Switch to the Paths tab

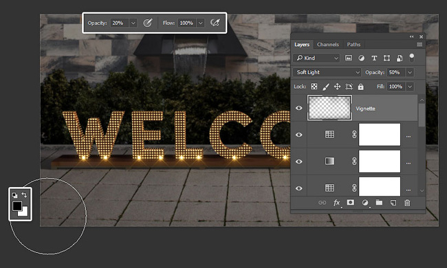(x=353, y=45)
